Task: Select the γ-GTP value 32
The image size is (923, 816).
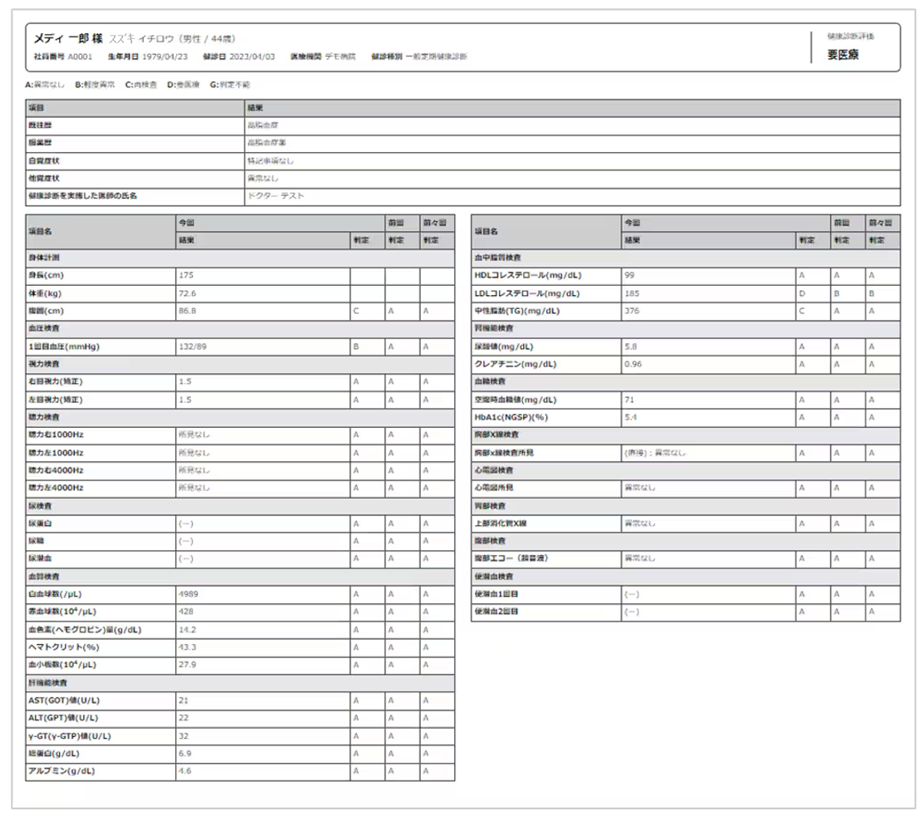Action: click(184, 736)
